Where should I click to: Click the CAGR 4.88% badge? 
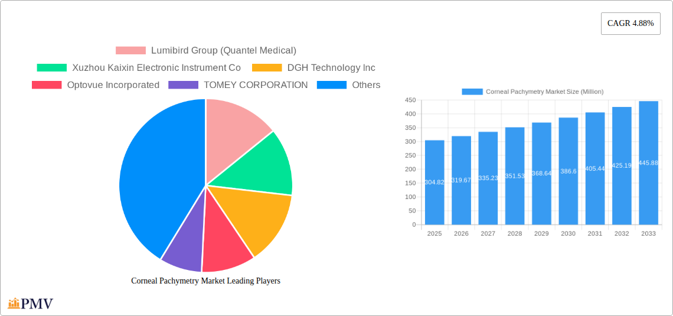pyautogui.click(x=630, y=24)
